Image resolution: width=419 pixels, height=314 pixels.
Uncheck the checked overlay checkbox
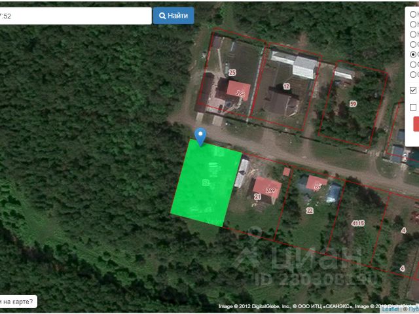click(x=413, y=90)
